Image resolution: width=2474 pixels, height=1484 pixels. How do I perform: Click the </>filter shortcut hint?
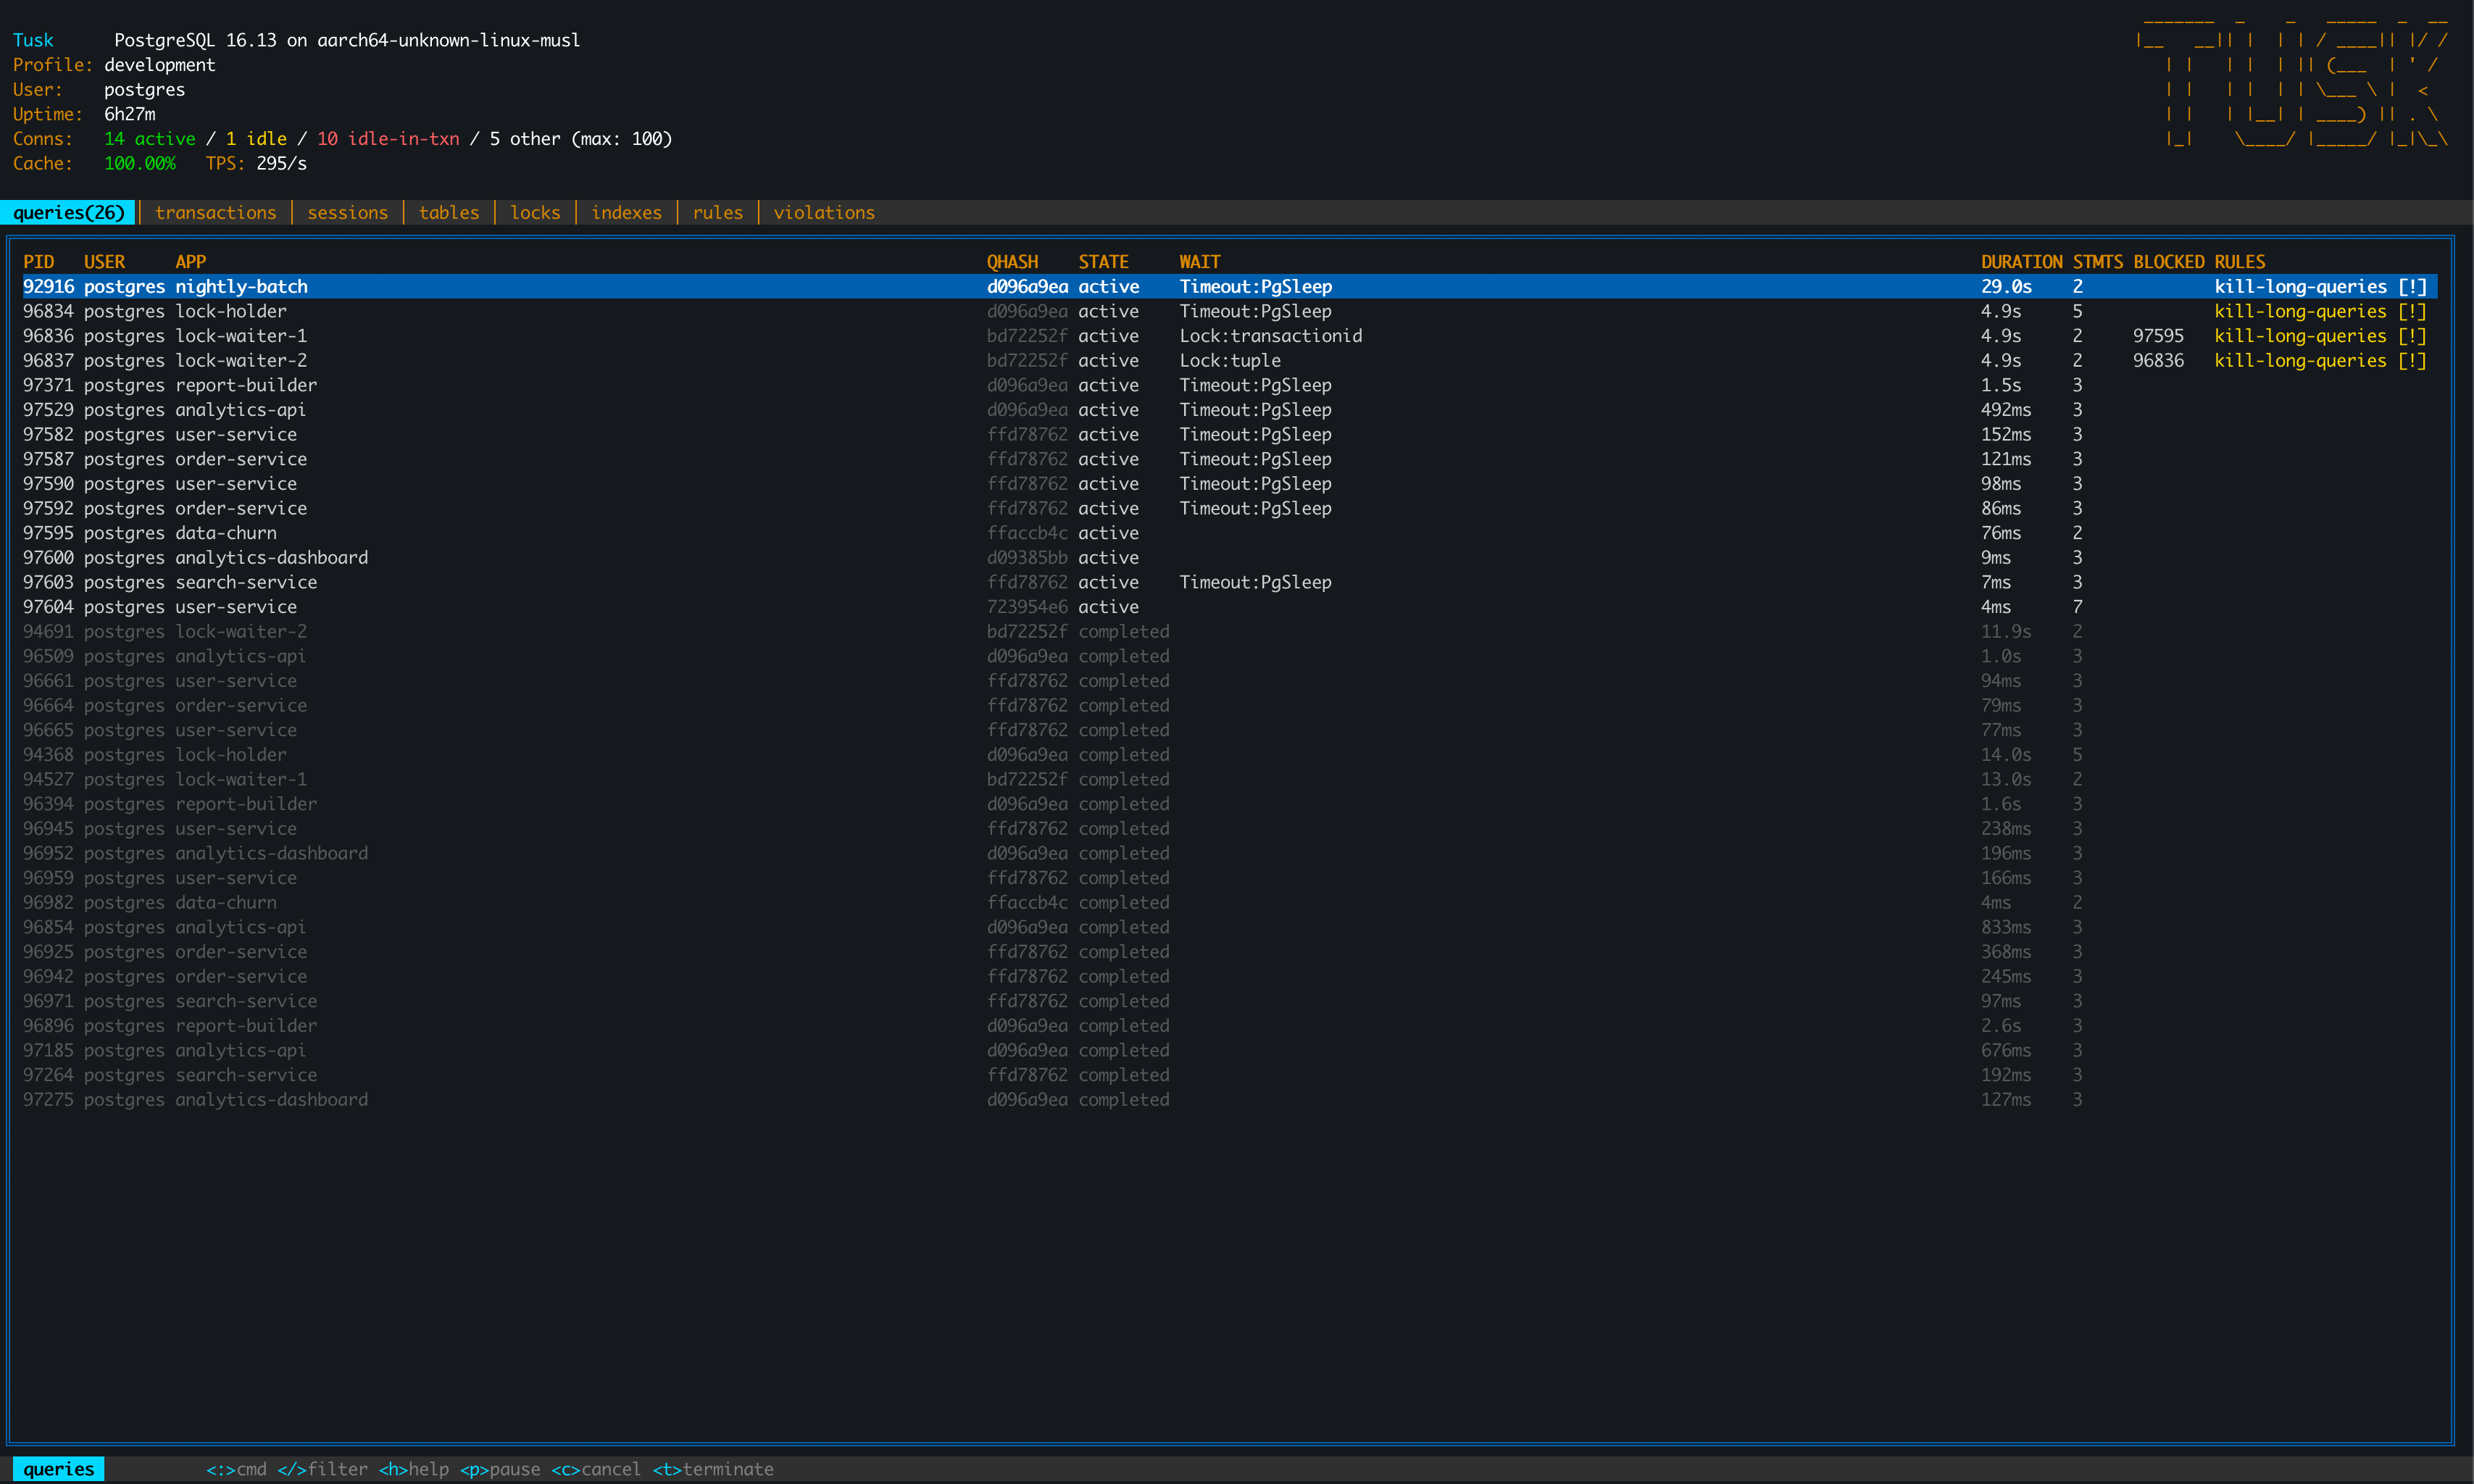click(322, 1469)
